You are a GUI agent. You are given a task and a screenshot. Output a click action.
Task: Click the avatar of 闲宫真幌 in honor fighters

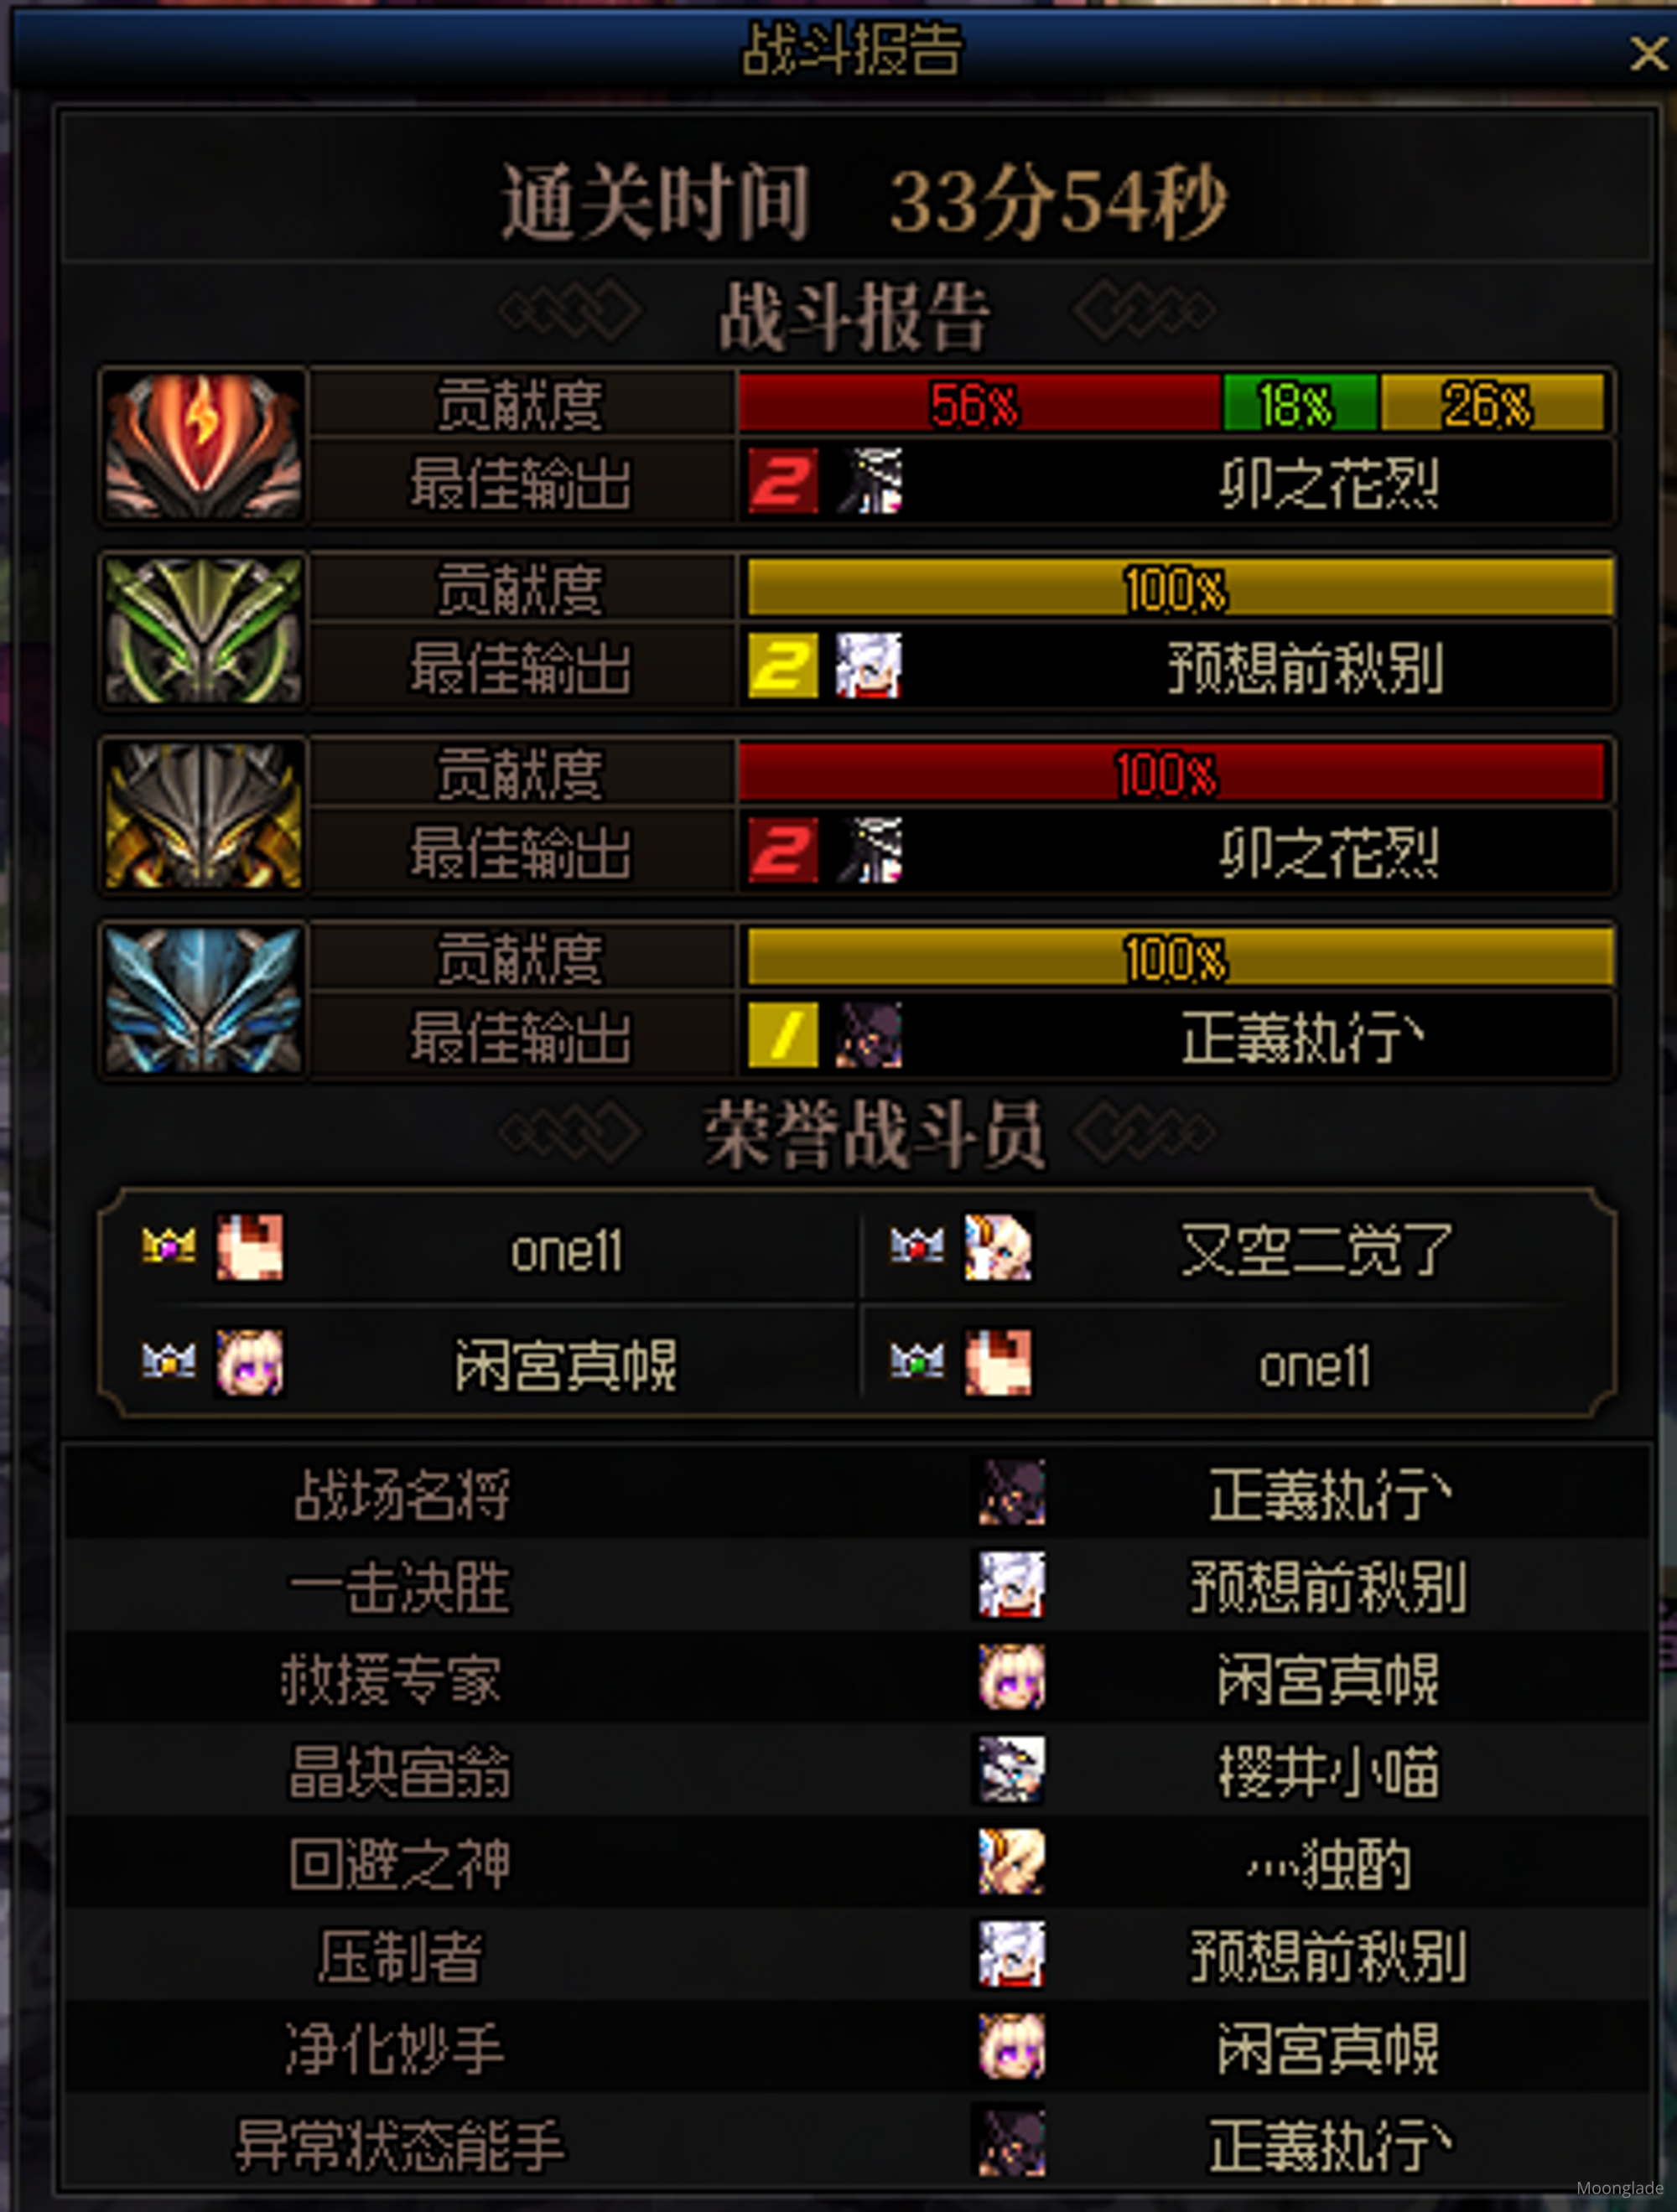point(250,1362)
